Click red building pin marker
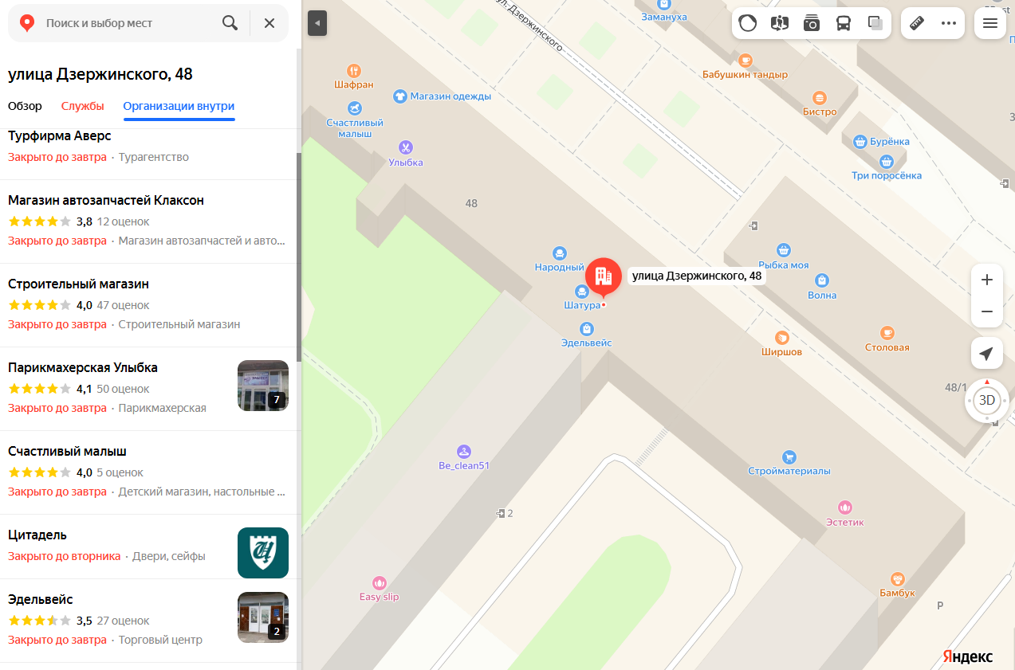 [x=604, y=276]
